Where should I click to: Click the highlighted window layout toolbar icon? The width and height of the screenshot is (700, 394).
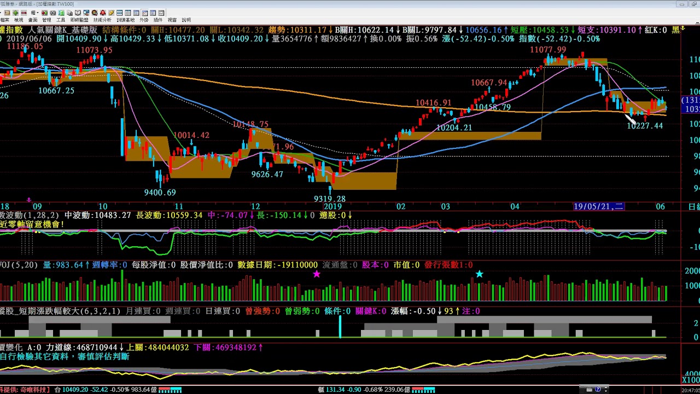pos(144,13)
